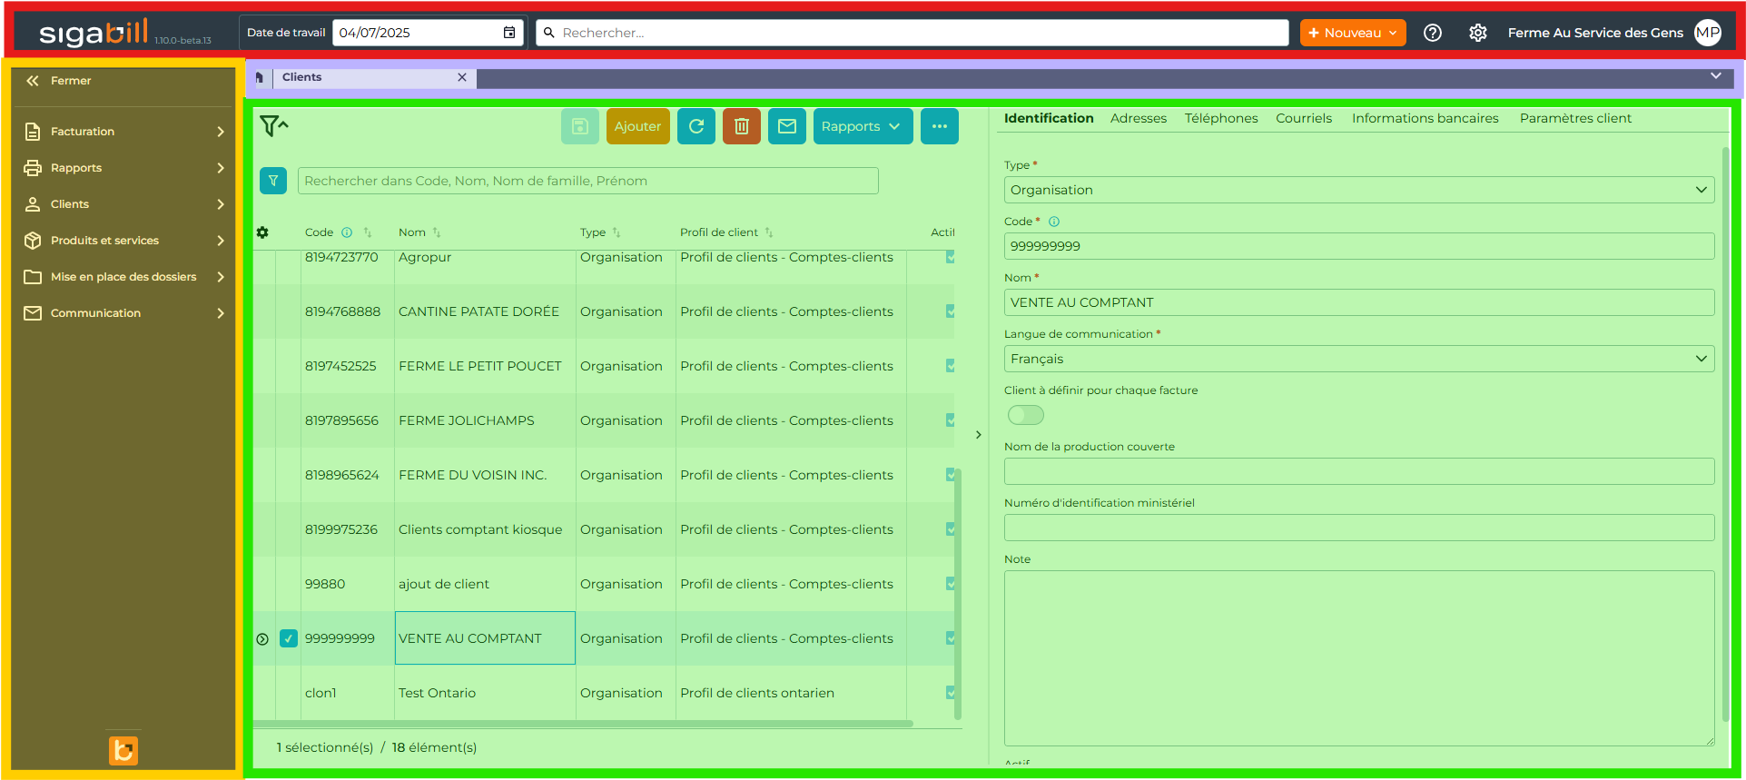Open the Rapports dropdown button
This screenshot has height=780, width=1746.
click(863, 126)
